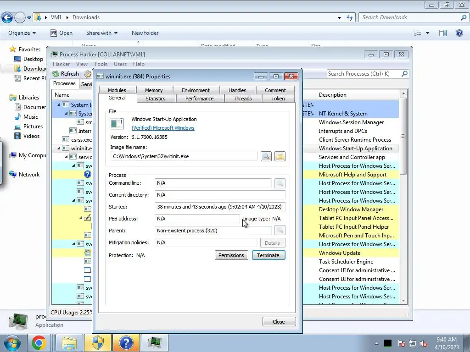Image resolution: width=470 pixels, height=352 pixels.
Task: Click the Search Downloads magnifier icon
Action: (x=464, y=17)
